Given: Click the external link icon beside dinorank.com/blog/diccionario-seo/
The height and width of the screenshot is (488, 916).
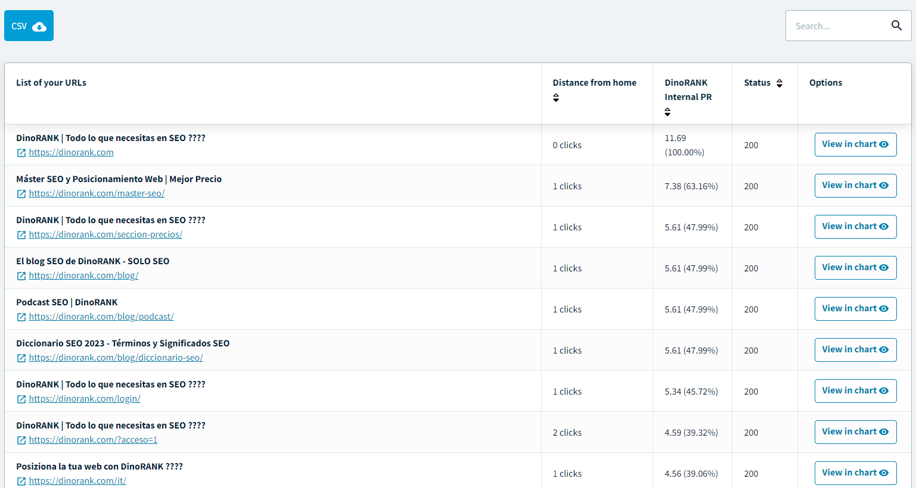Looking at the screenshot, I should click(21, 358).
